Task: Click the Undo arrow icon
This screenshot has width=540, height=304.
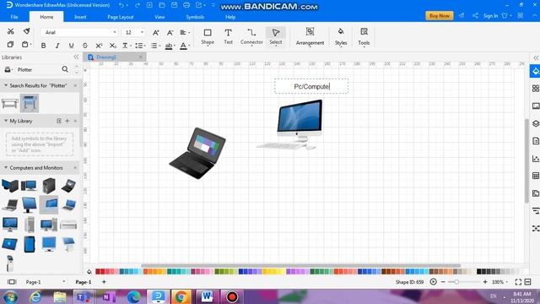Action: point(121,5)
